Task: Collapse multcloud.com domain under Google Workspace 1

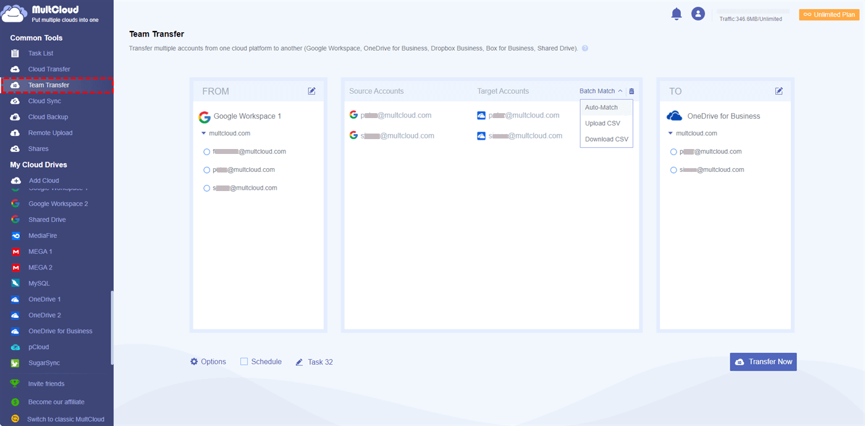Action: [203, 134]
